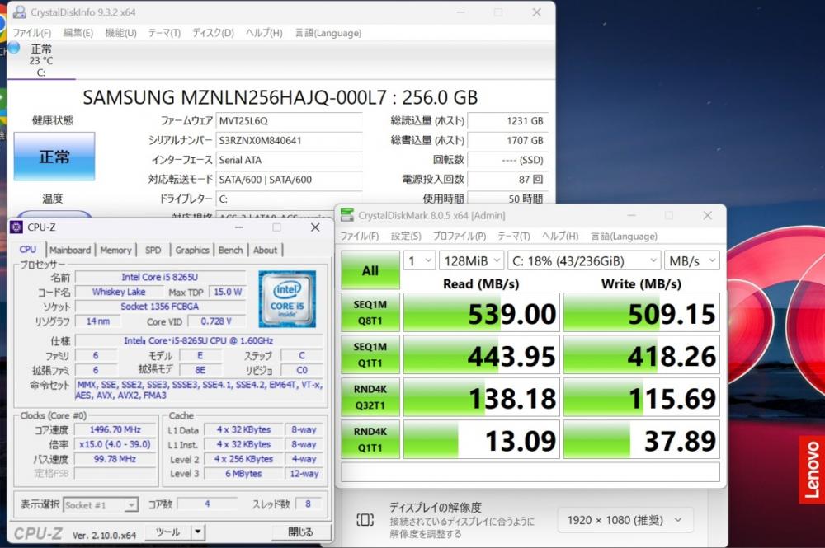Switch to the Memory tab in CPU-Z
825x548 pixels.
115,250
